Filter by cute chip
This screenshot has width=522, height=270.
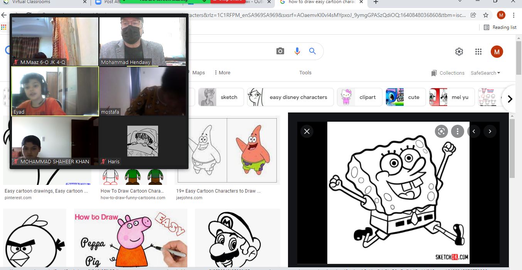(x=406, y=97)
